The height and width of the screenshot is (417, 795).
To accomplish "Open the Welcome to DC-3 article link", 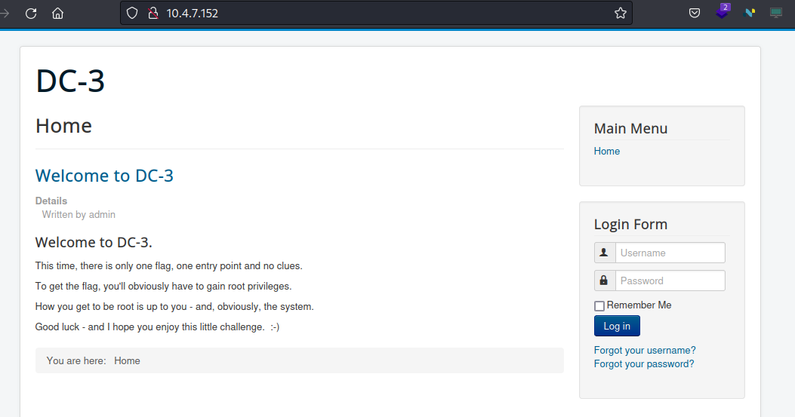I will [104, 175].
